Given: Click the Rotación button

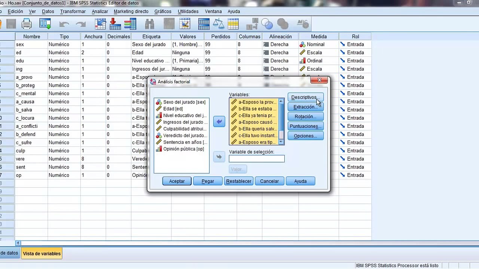Looking at the screenshot, I should click(x=305, y=117).
